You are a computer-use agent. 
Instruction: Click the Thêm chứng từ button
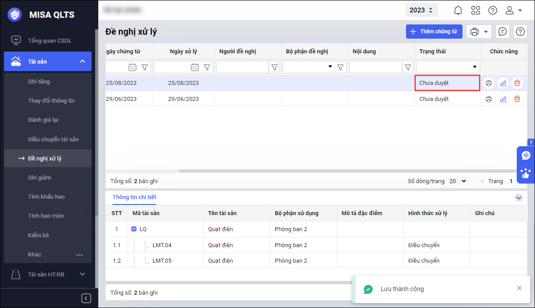pos(434,32)
